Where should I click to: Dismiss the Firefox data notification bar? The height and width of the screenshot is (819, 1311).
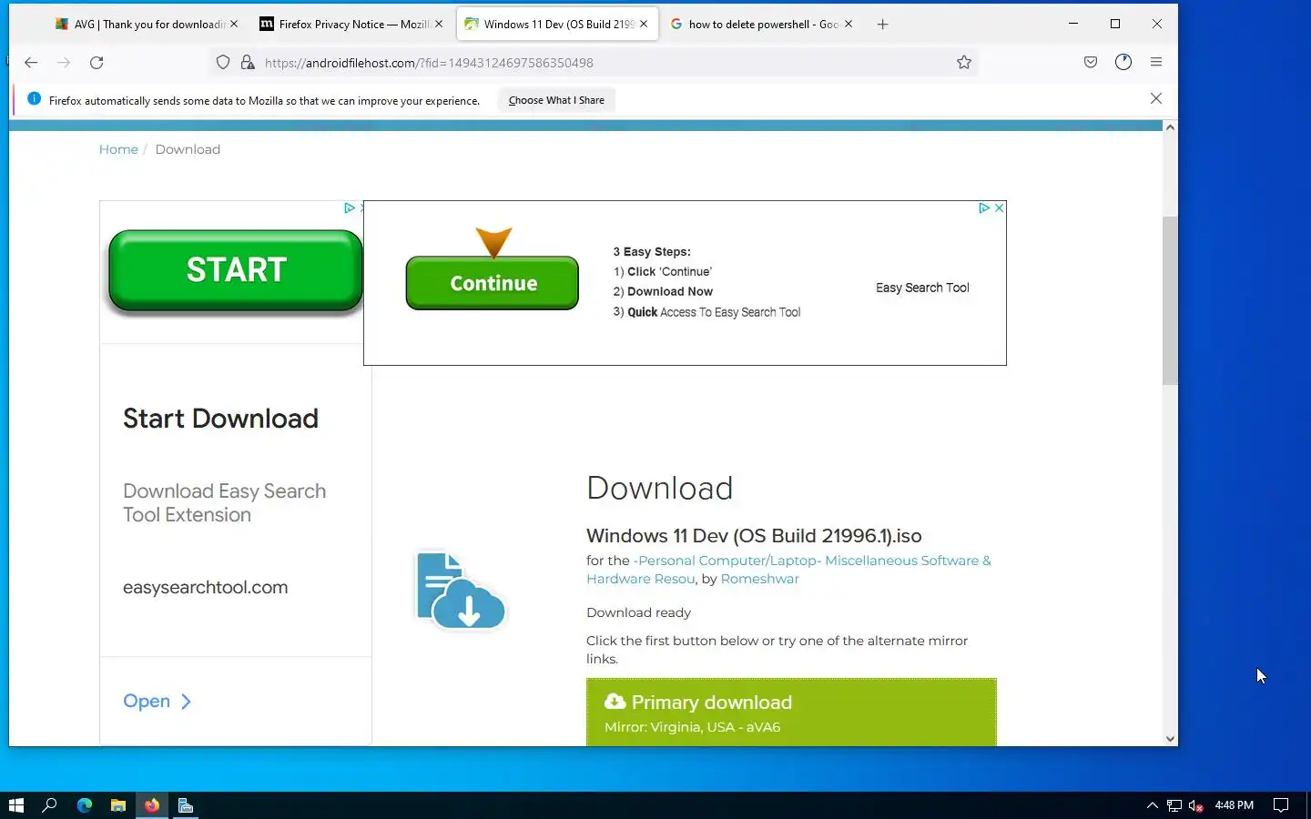1156,98
